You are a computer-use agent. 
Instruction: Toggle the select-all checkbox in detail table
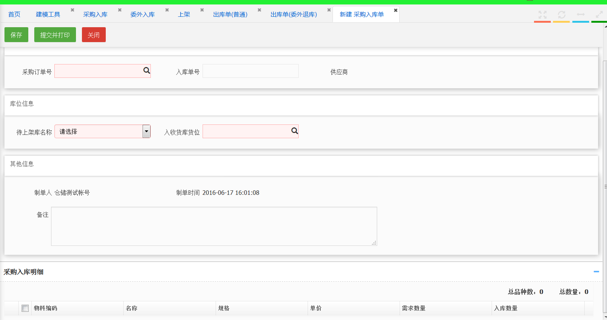[25, 308]
